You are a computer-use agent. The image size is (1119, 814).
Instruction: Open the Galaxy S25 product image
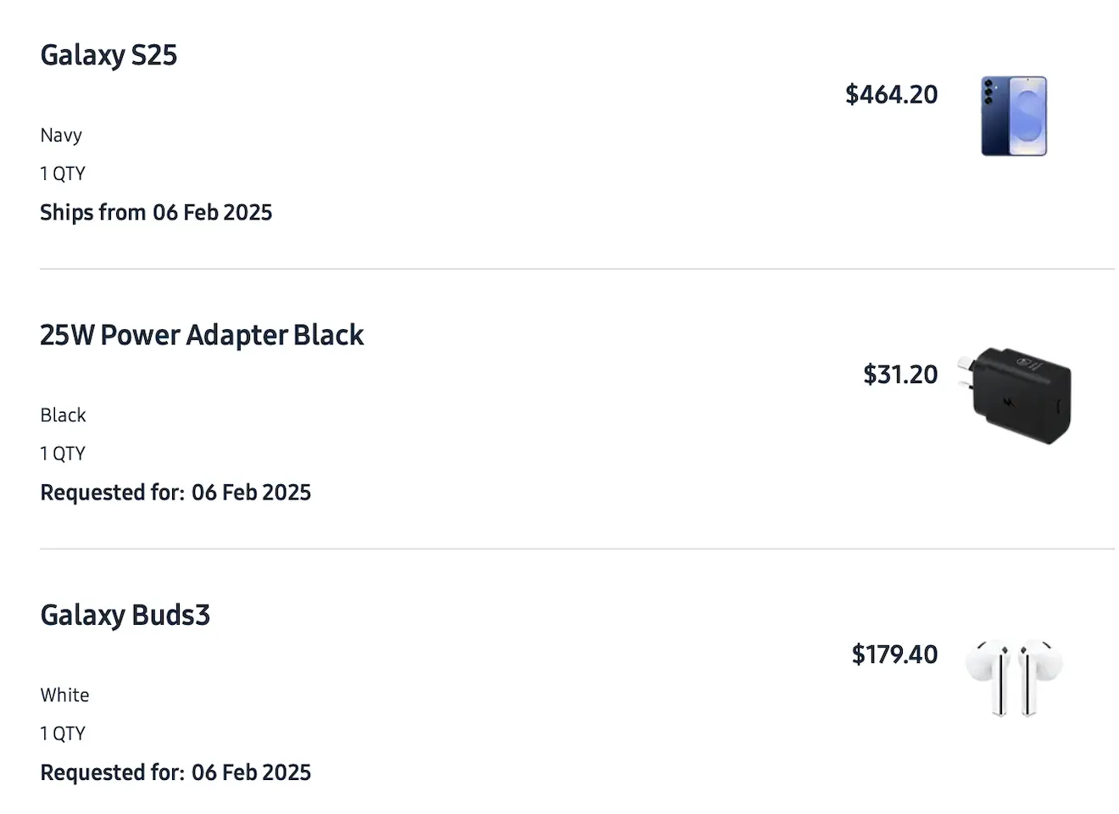pyautogui.click(x=1014, y=116)
